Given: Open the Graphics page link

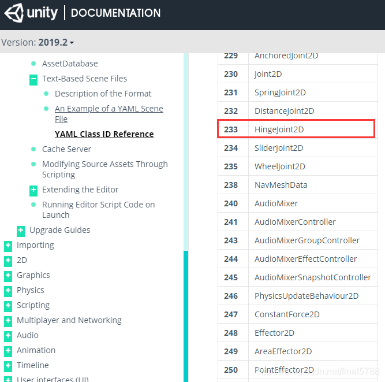Looking at the screenshot, I should (x=33, y=275).
